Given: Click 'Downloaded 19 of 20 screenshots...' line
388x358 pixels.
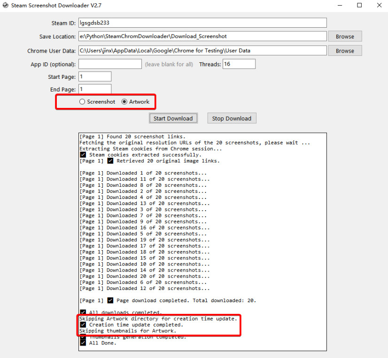Looking at the screenshot, I should (x=145, y=240).
